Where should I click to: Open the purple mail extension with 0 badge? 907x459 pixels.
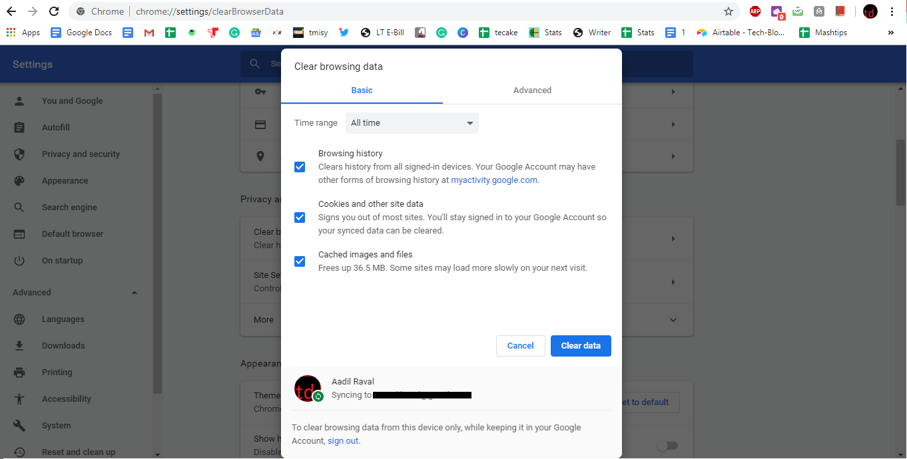tap(777, 11)
